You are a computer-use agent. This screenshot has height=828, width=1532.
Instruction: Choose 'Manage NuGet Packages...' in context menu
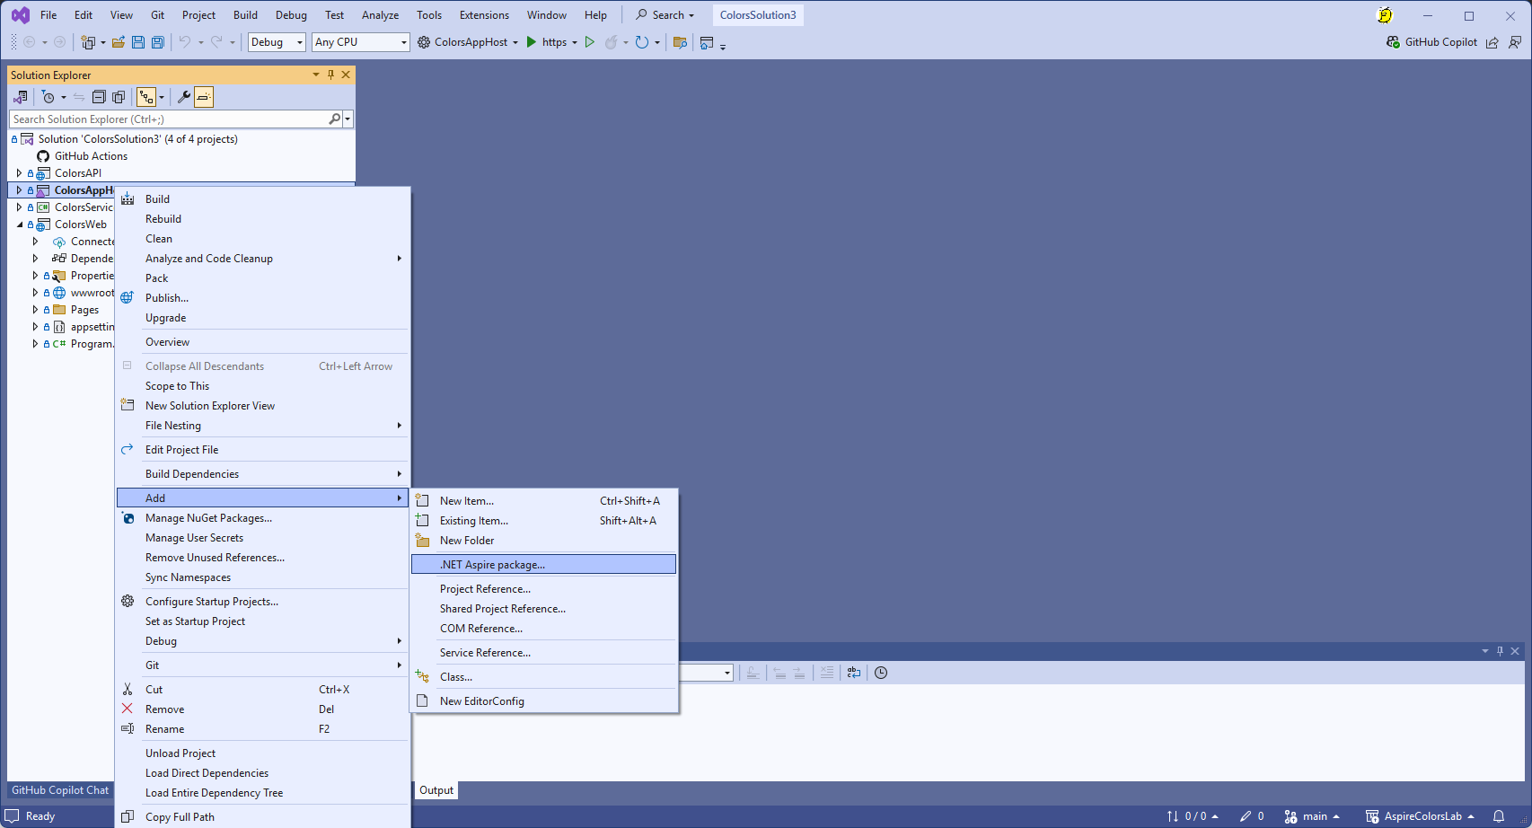208,518
